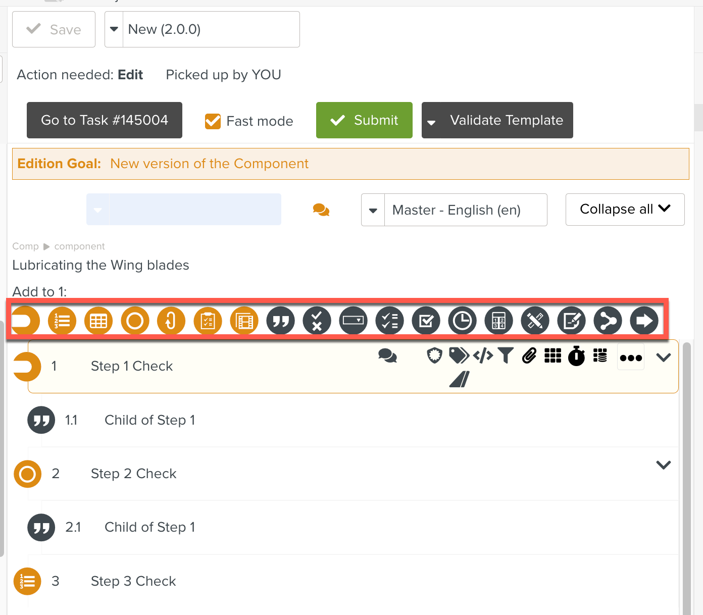The image size is (703, 615).
Task: Open paperclip attachments on Step 1 row
Action: pyautogui.click(x=529, y=356)
